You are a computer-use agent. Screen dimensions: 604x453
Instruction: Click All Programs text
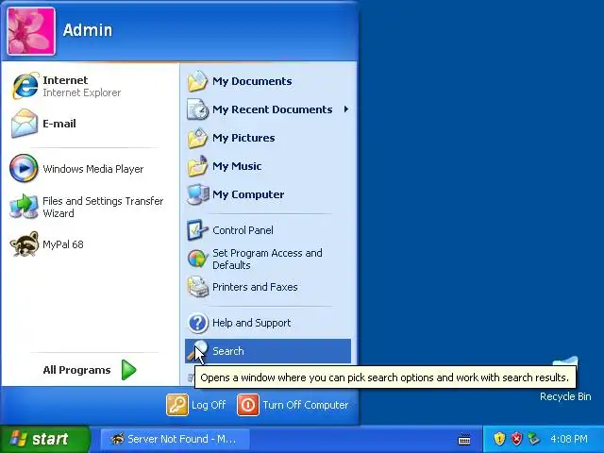[76, 370]
